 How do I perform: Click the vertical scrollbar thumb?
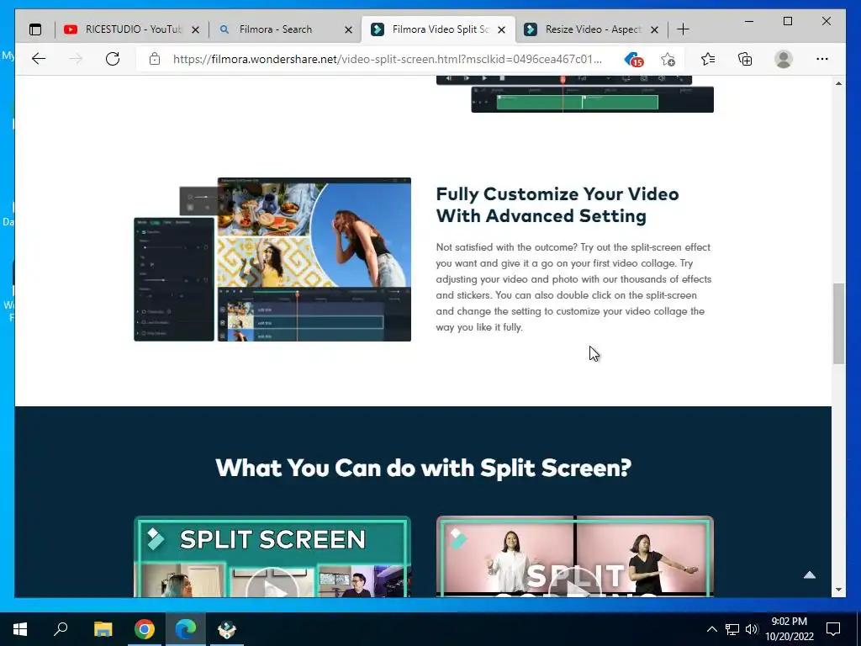click(838, 324)
